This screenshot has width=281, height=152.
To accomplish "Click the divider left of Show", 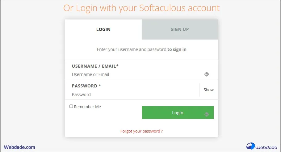I will pyautogui.click(x=199, y=90).
